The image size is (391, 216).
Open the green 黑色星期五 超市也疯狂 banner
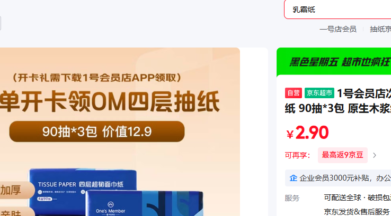click(x=334, y=62)
